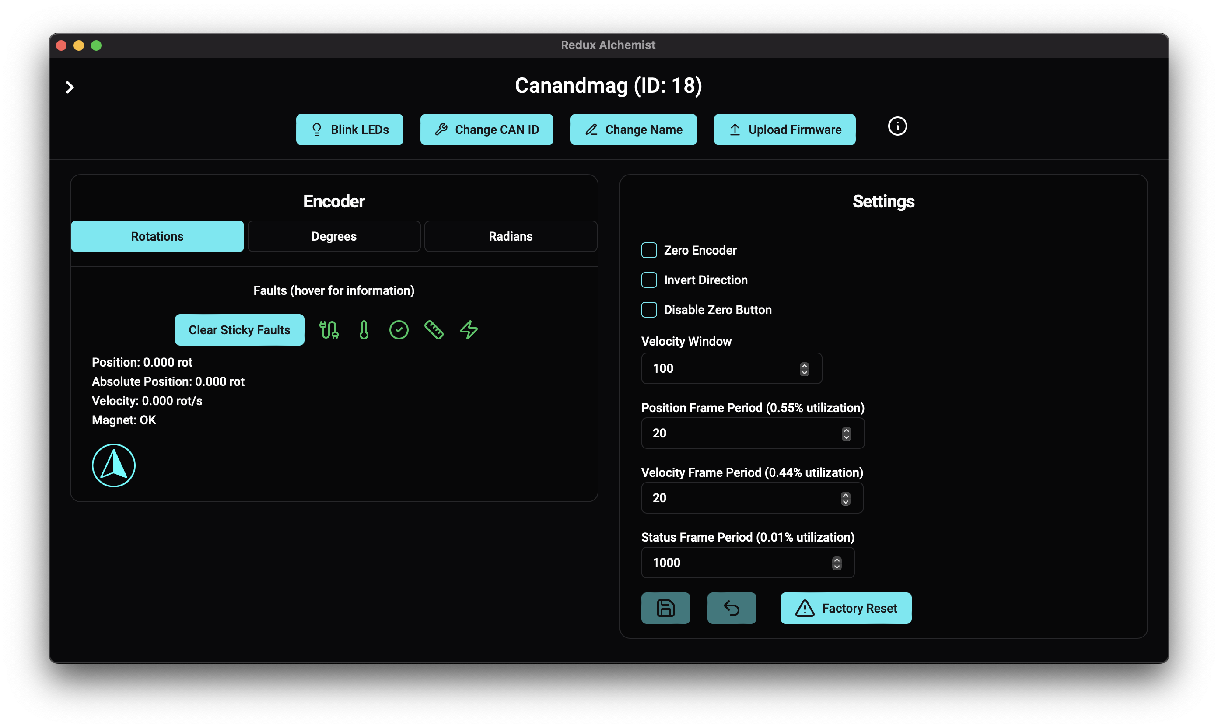This screenshot has height=728, width=1218.
Task: Select the Radians tab
Action: coord(510,236)
